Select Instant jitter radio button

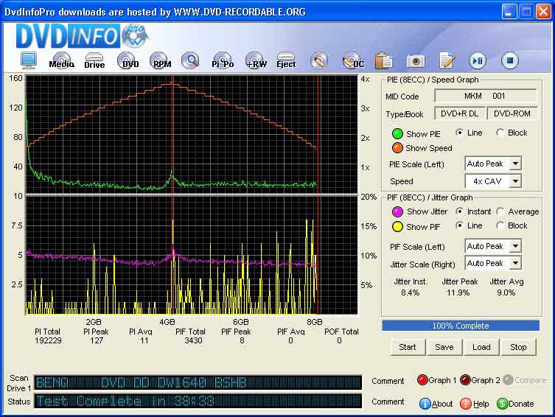(x=459, y=211)
